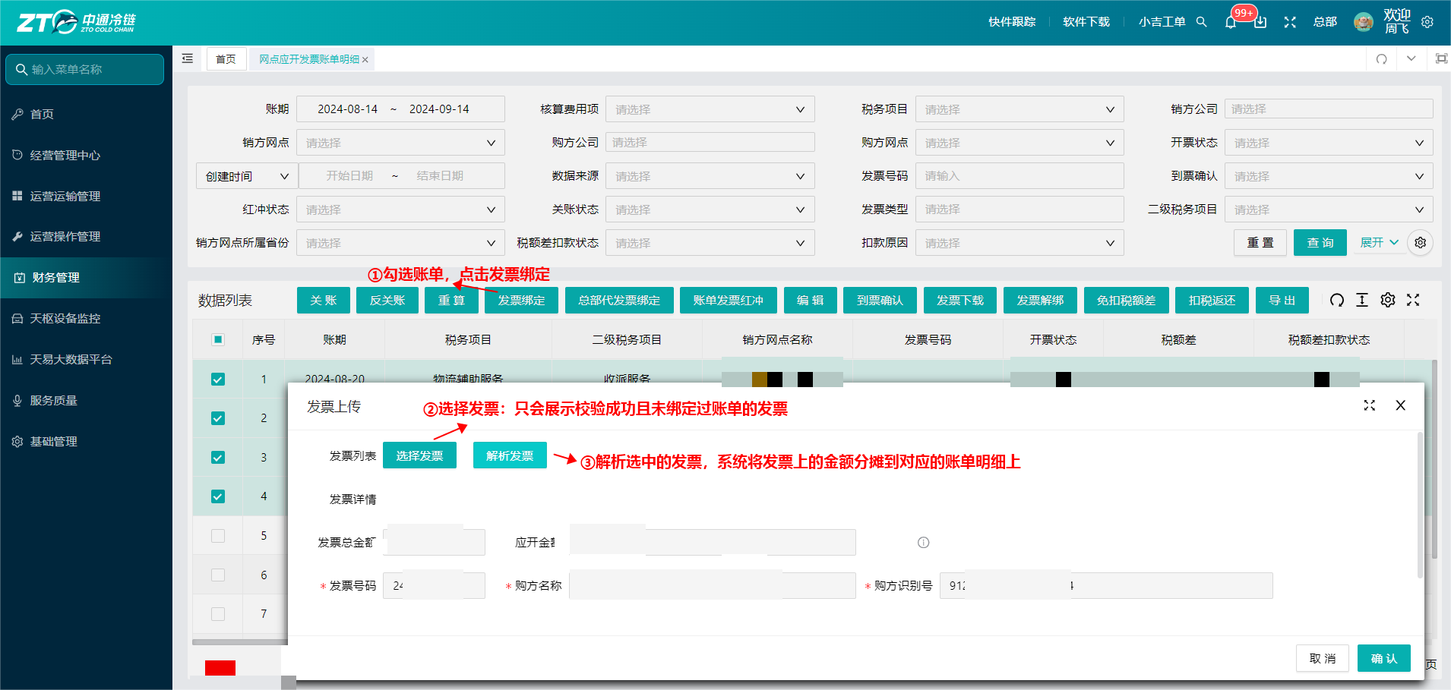Adjust row height with the table density icon
The image size is (1451, 690).
point(1362,300)
